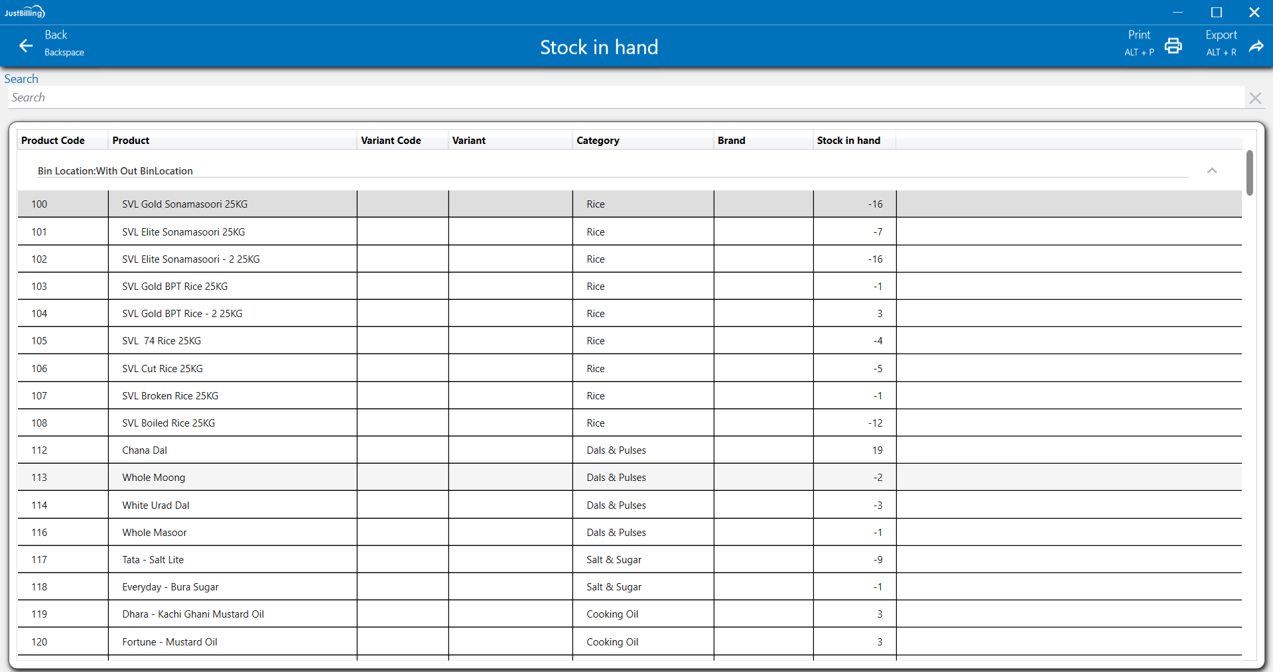The width and height of the screenshot is (1273, 672).
Task: Click the JustBilling logo
Action: coord(25,12)
